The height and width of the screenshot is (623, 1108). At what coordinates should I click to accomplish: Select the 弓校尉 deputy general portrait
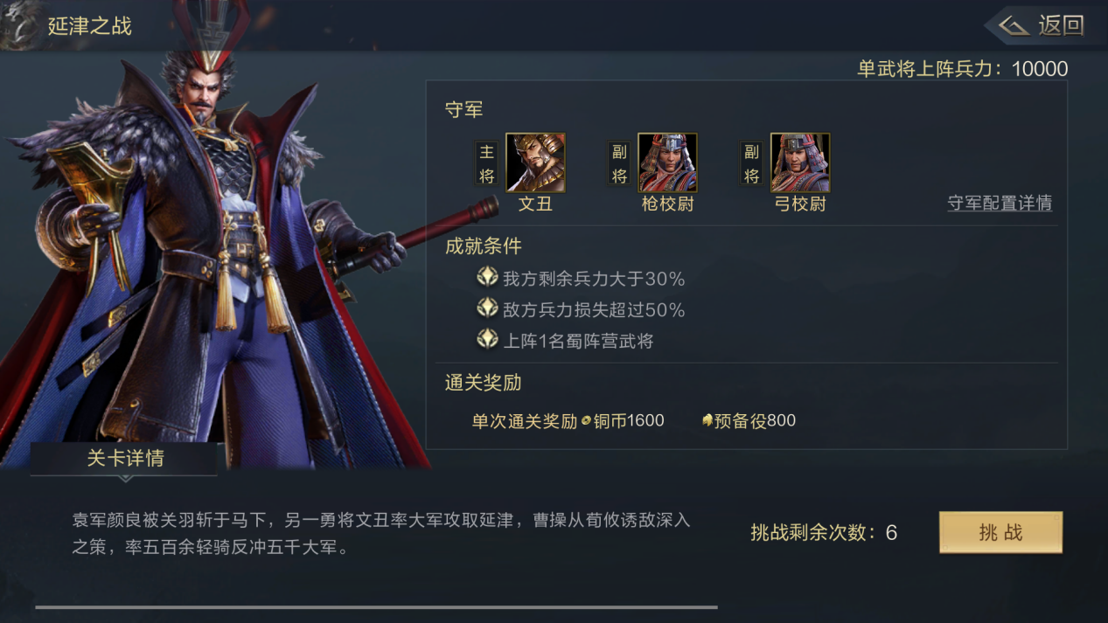[800, 163]
